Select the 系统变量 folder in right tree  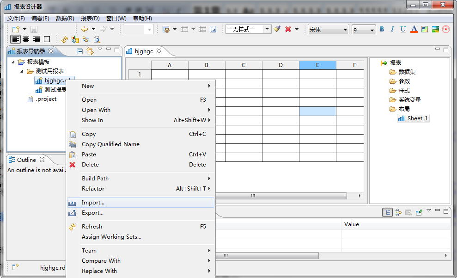(x=405, y=100)
